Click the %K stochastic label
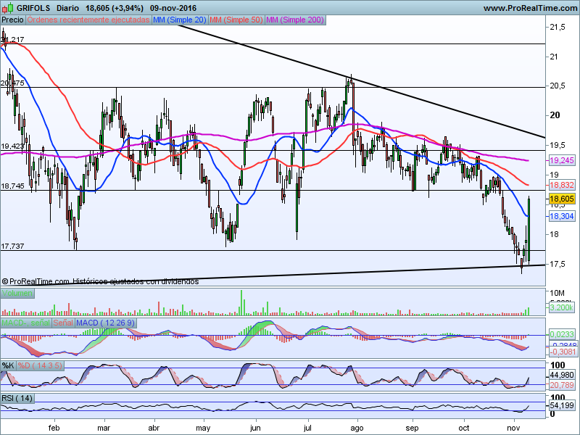 pos(8,366)
